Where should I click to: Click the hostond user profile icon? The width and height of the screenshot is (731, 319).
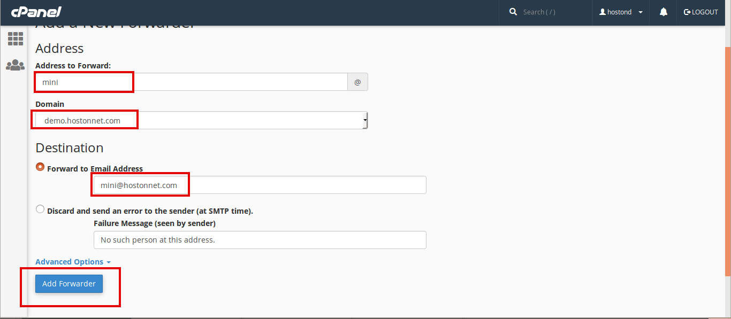click(x=603, y=12)
